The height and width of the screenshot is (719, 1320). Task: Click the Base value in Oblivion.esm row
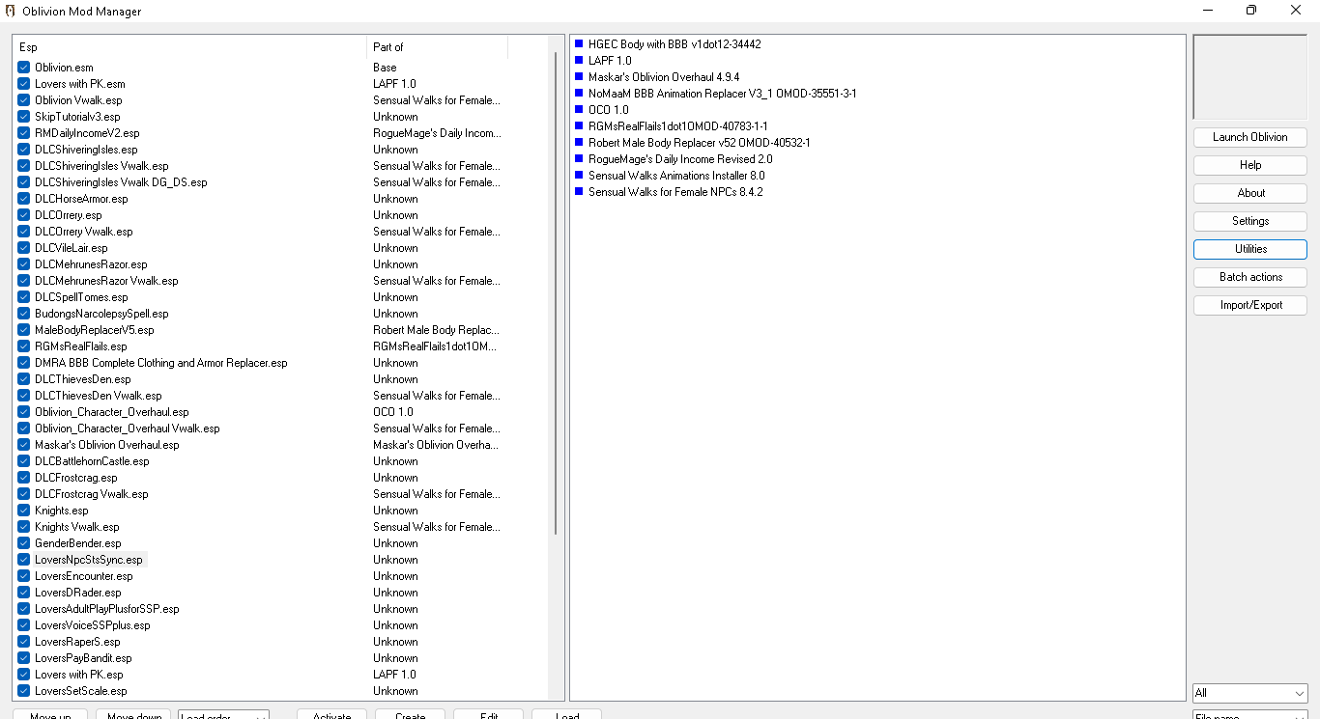385,68
